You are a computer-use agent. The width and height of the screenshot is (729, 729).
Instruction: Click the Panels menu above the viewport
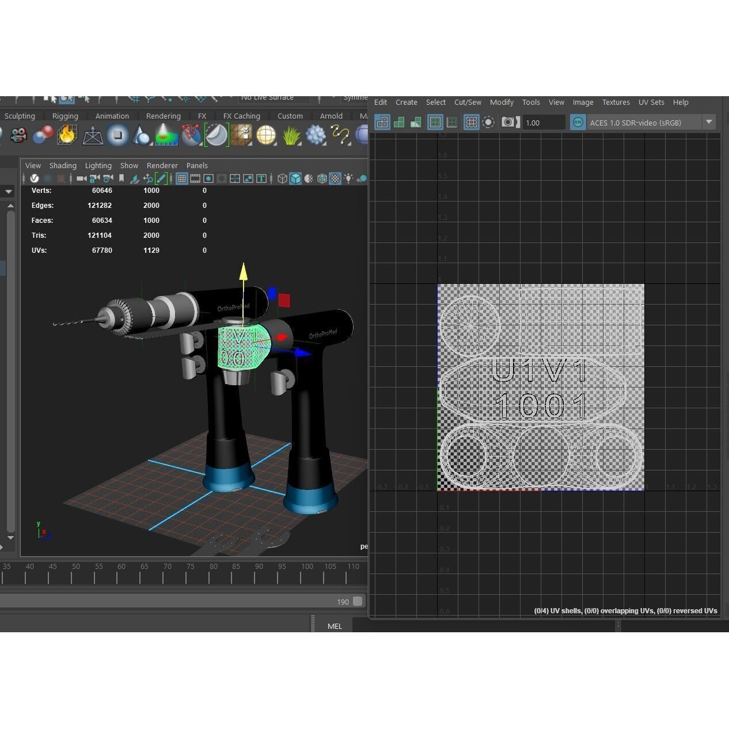point(197,165)
